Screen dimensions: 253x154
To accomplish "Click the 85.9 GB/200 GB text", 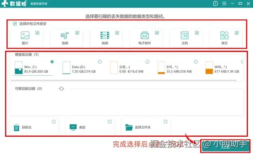I will tap(36, 72).
